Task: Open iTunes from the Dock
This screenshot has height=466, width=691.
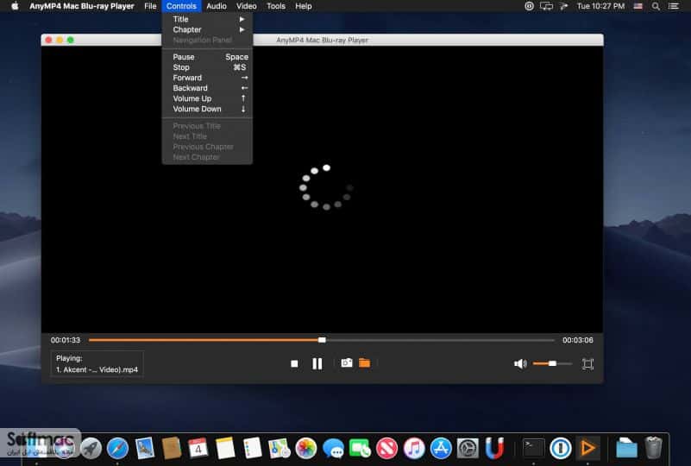Action: coord(414,449)
